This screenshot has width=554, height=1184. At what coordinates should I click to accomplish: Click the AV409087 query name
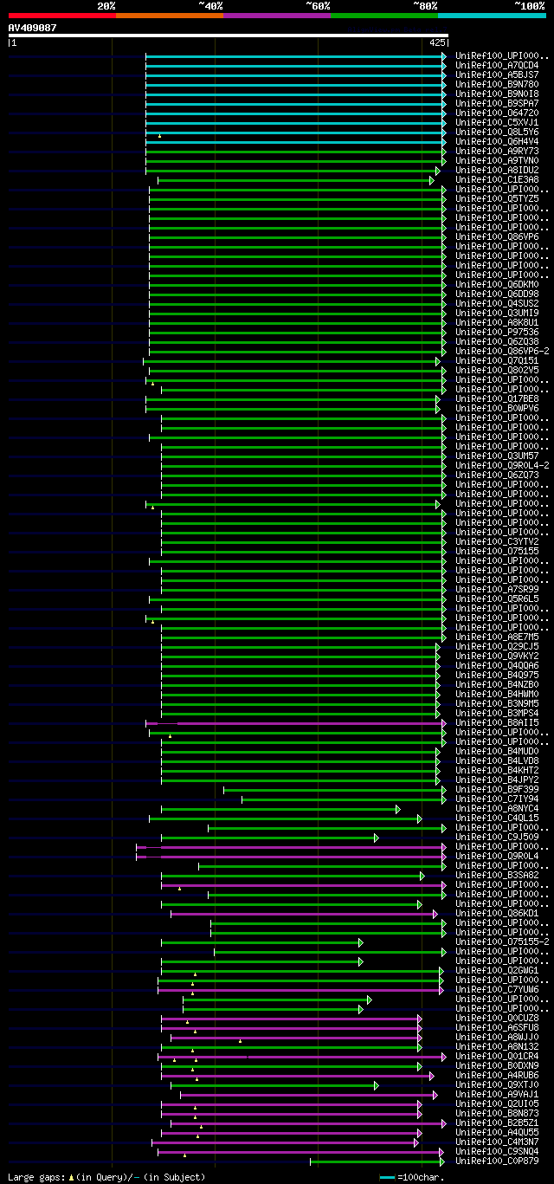[33, 28]
